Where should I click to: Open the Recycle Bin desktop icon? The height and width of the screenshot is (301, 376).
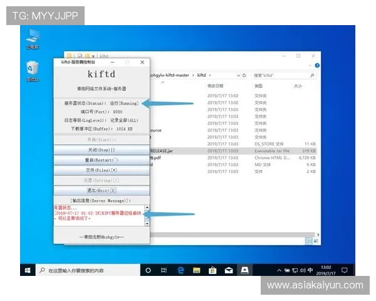tap(32, 68)
